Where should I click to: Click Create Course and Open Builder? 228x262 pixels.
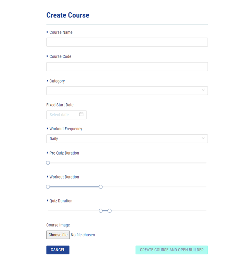click(172, 250)
